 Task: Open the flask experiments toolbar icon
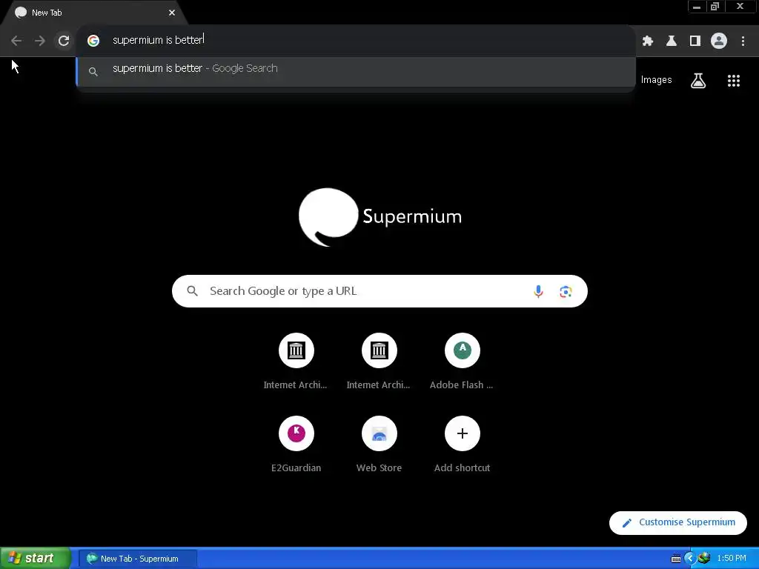click(672, 41)
